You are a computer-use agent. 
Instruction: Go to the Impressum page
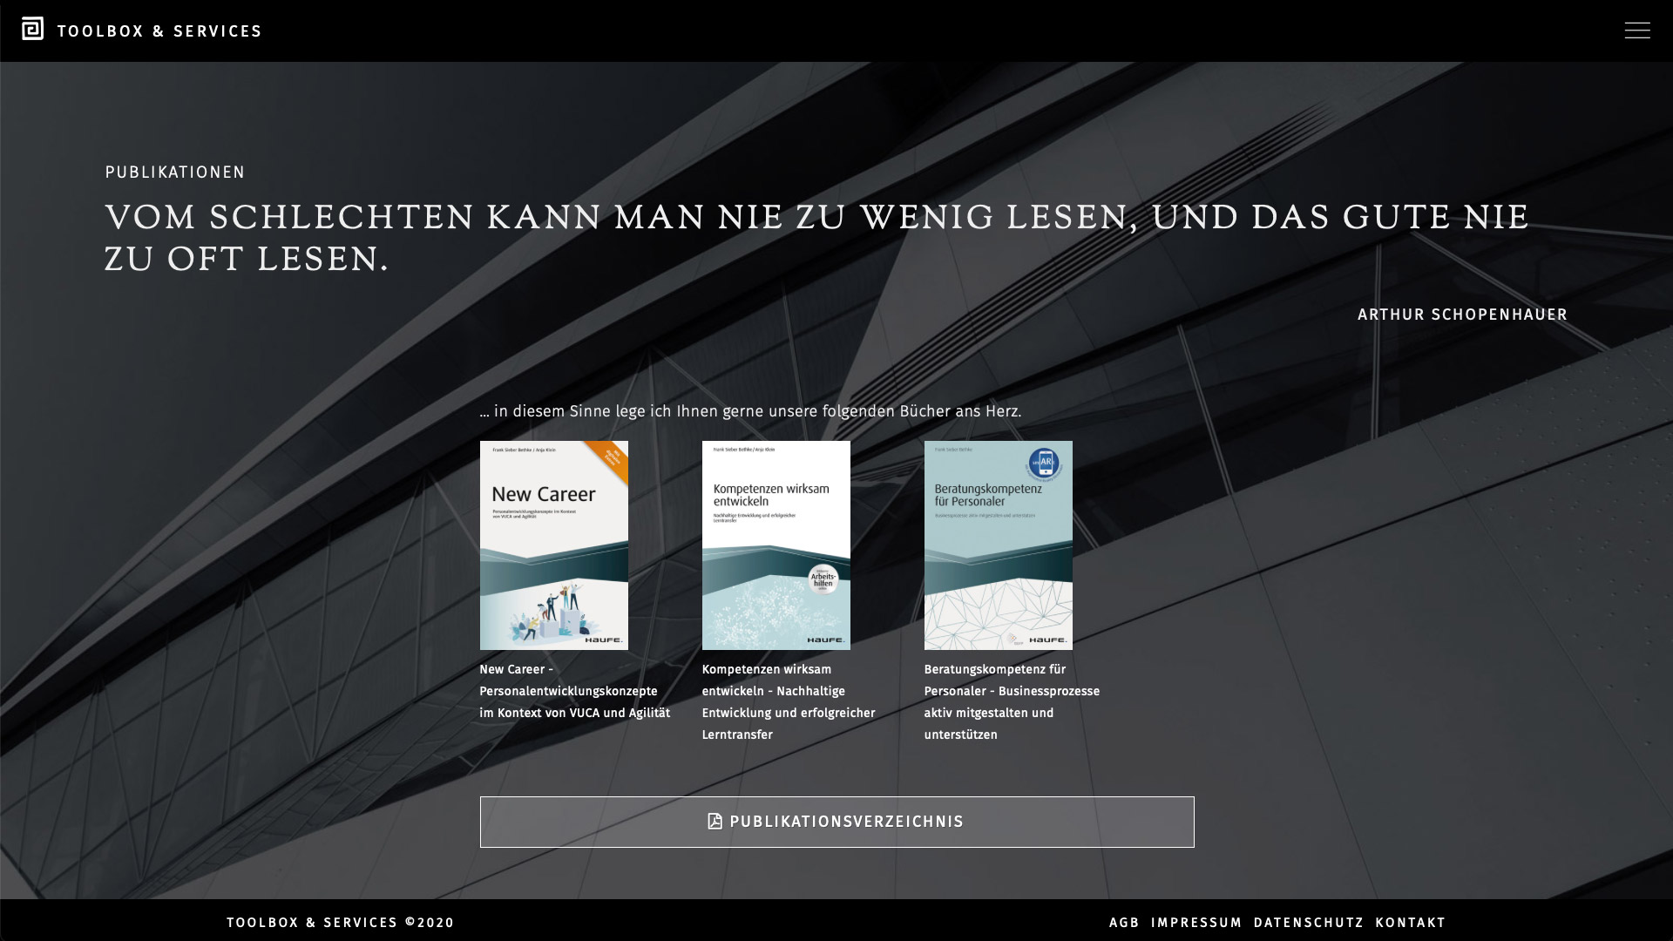[x=1195, y=923]
